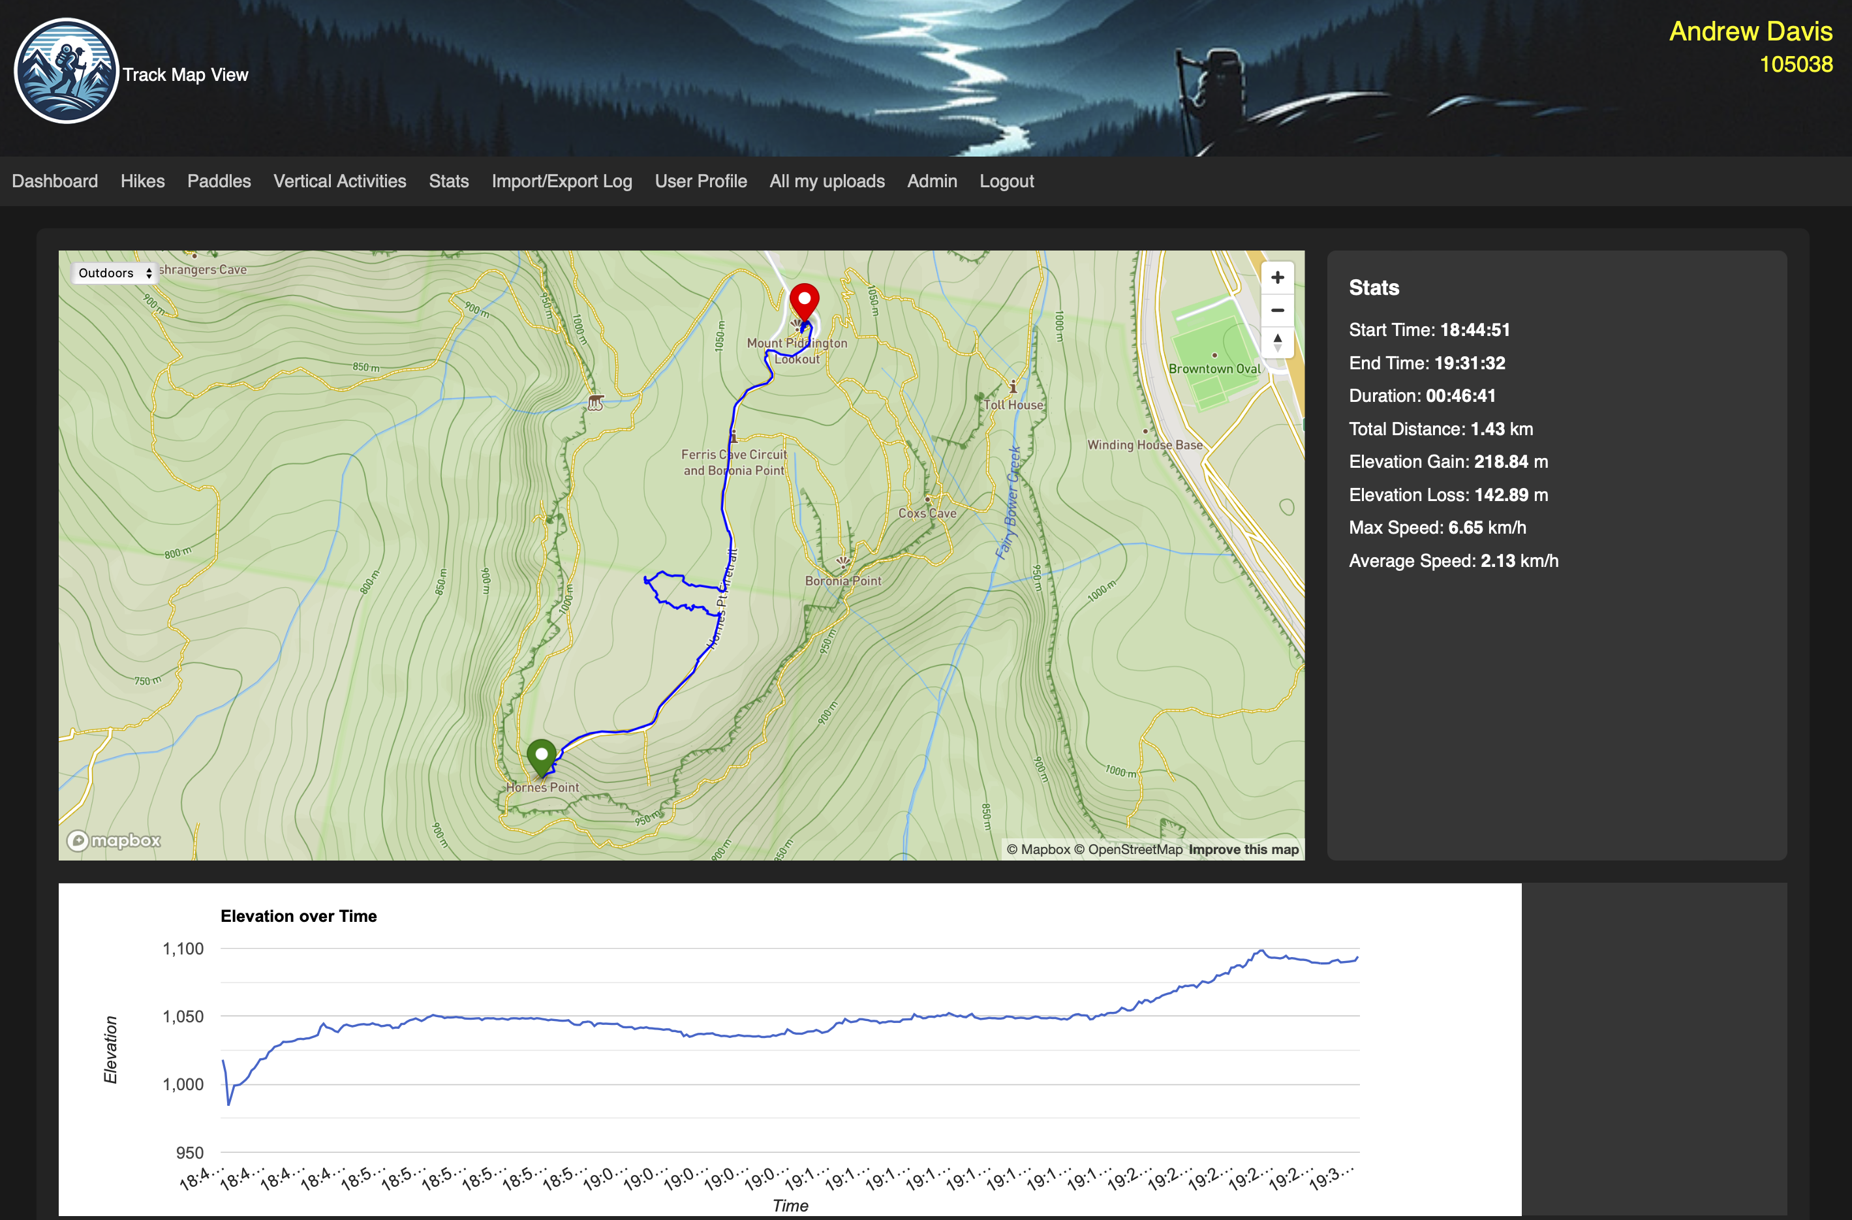1852x1220 pixels.
Task: Go to the Dashboard menu item
Action: click(54, 181)
